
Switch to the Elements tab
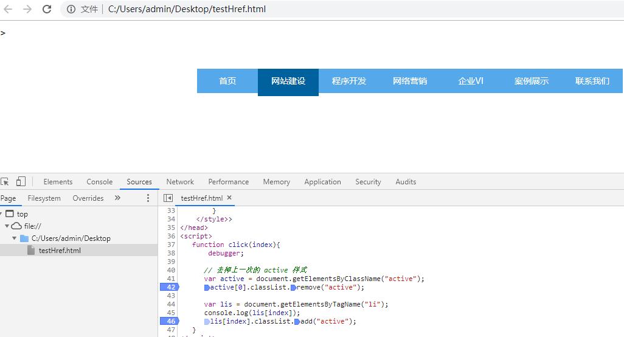pos(58,182)
